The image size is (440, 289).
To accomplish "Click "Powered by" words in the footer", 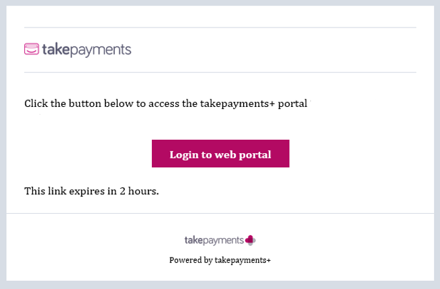I will click(x=191, y=260).
